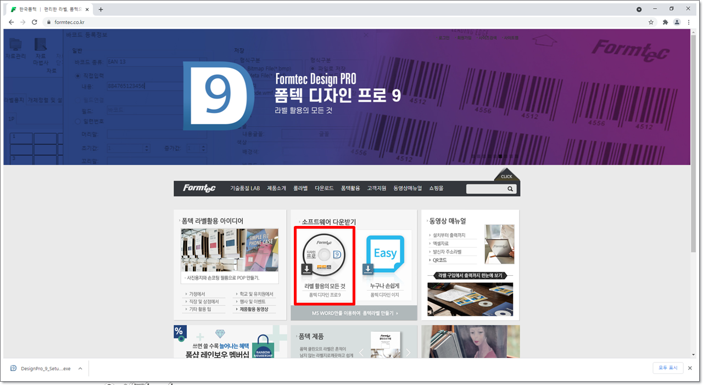This screenshot has width=703, height=385.
Task: Bookmark this page with the star icon
Action: (x=651, y=22)
